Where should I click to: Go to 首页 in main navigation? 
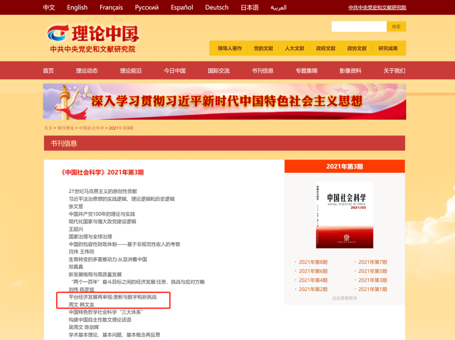tap(48, 70)
